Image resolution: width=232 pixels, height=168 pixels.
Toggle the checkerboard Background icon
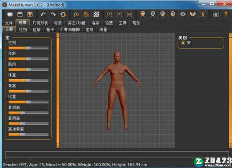[96, 15]
